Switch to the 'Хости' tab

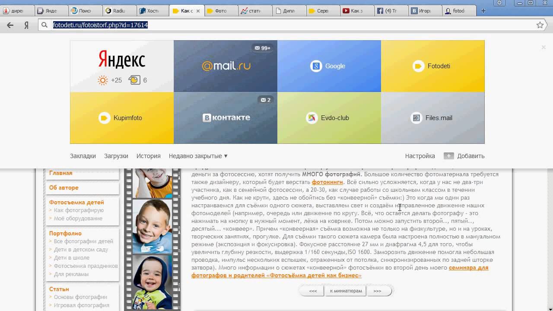(153, 11)
